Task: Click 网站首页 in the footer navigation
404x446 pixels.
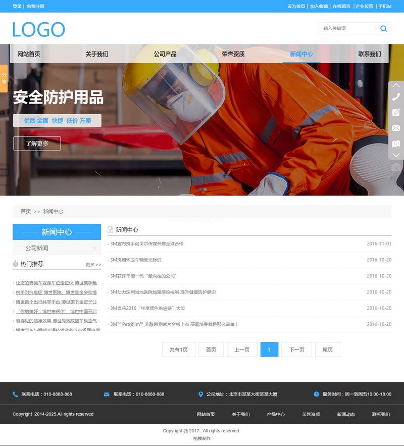Action: tap(206, 414)
